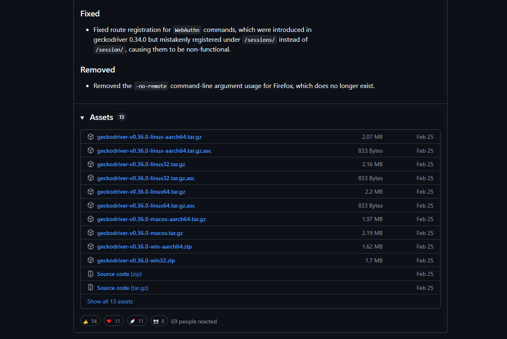Toggle the rocket reaction
This screenshot has width=507, height=339.
point(137,321)
